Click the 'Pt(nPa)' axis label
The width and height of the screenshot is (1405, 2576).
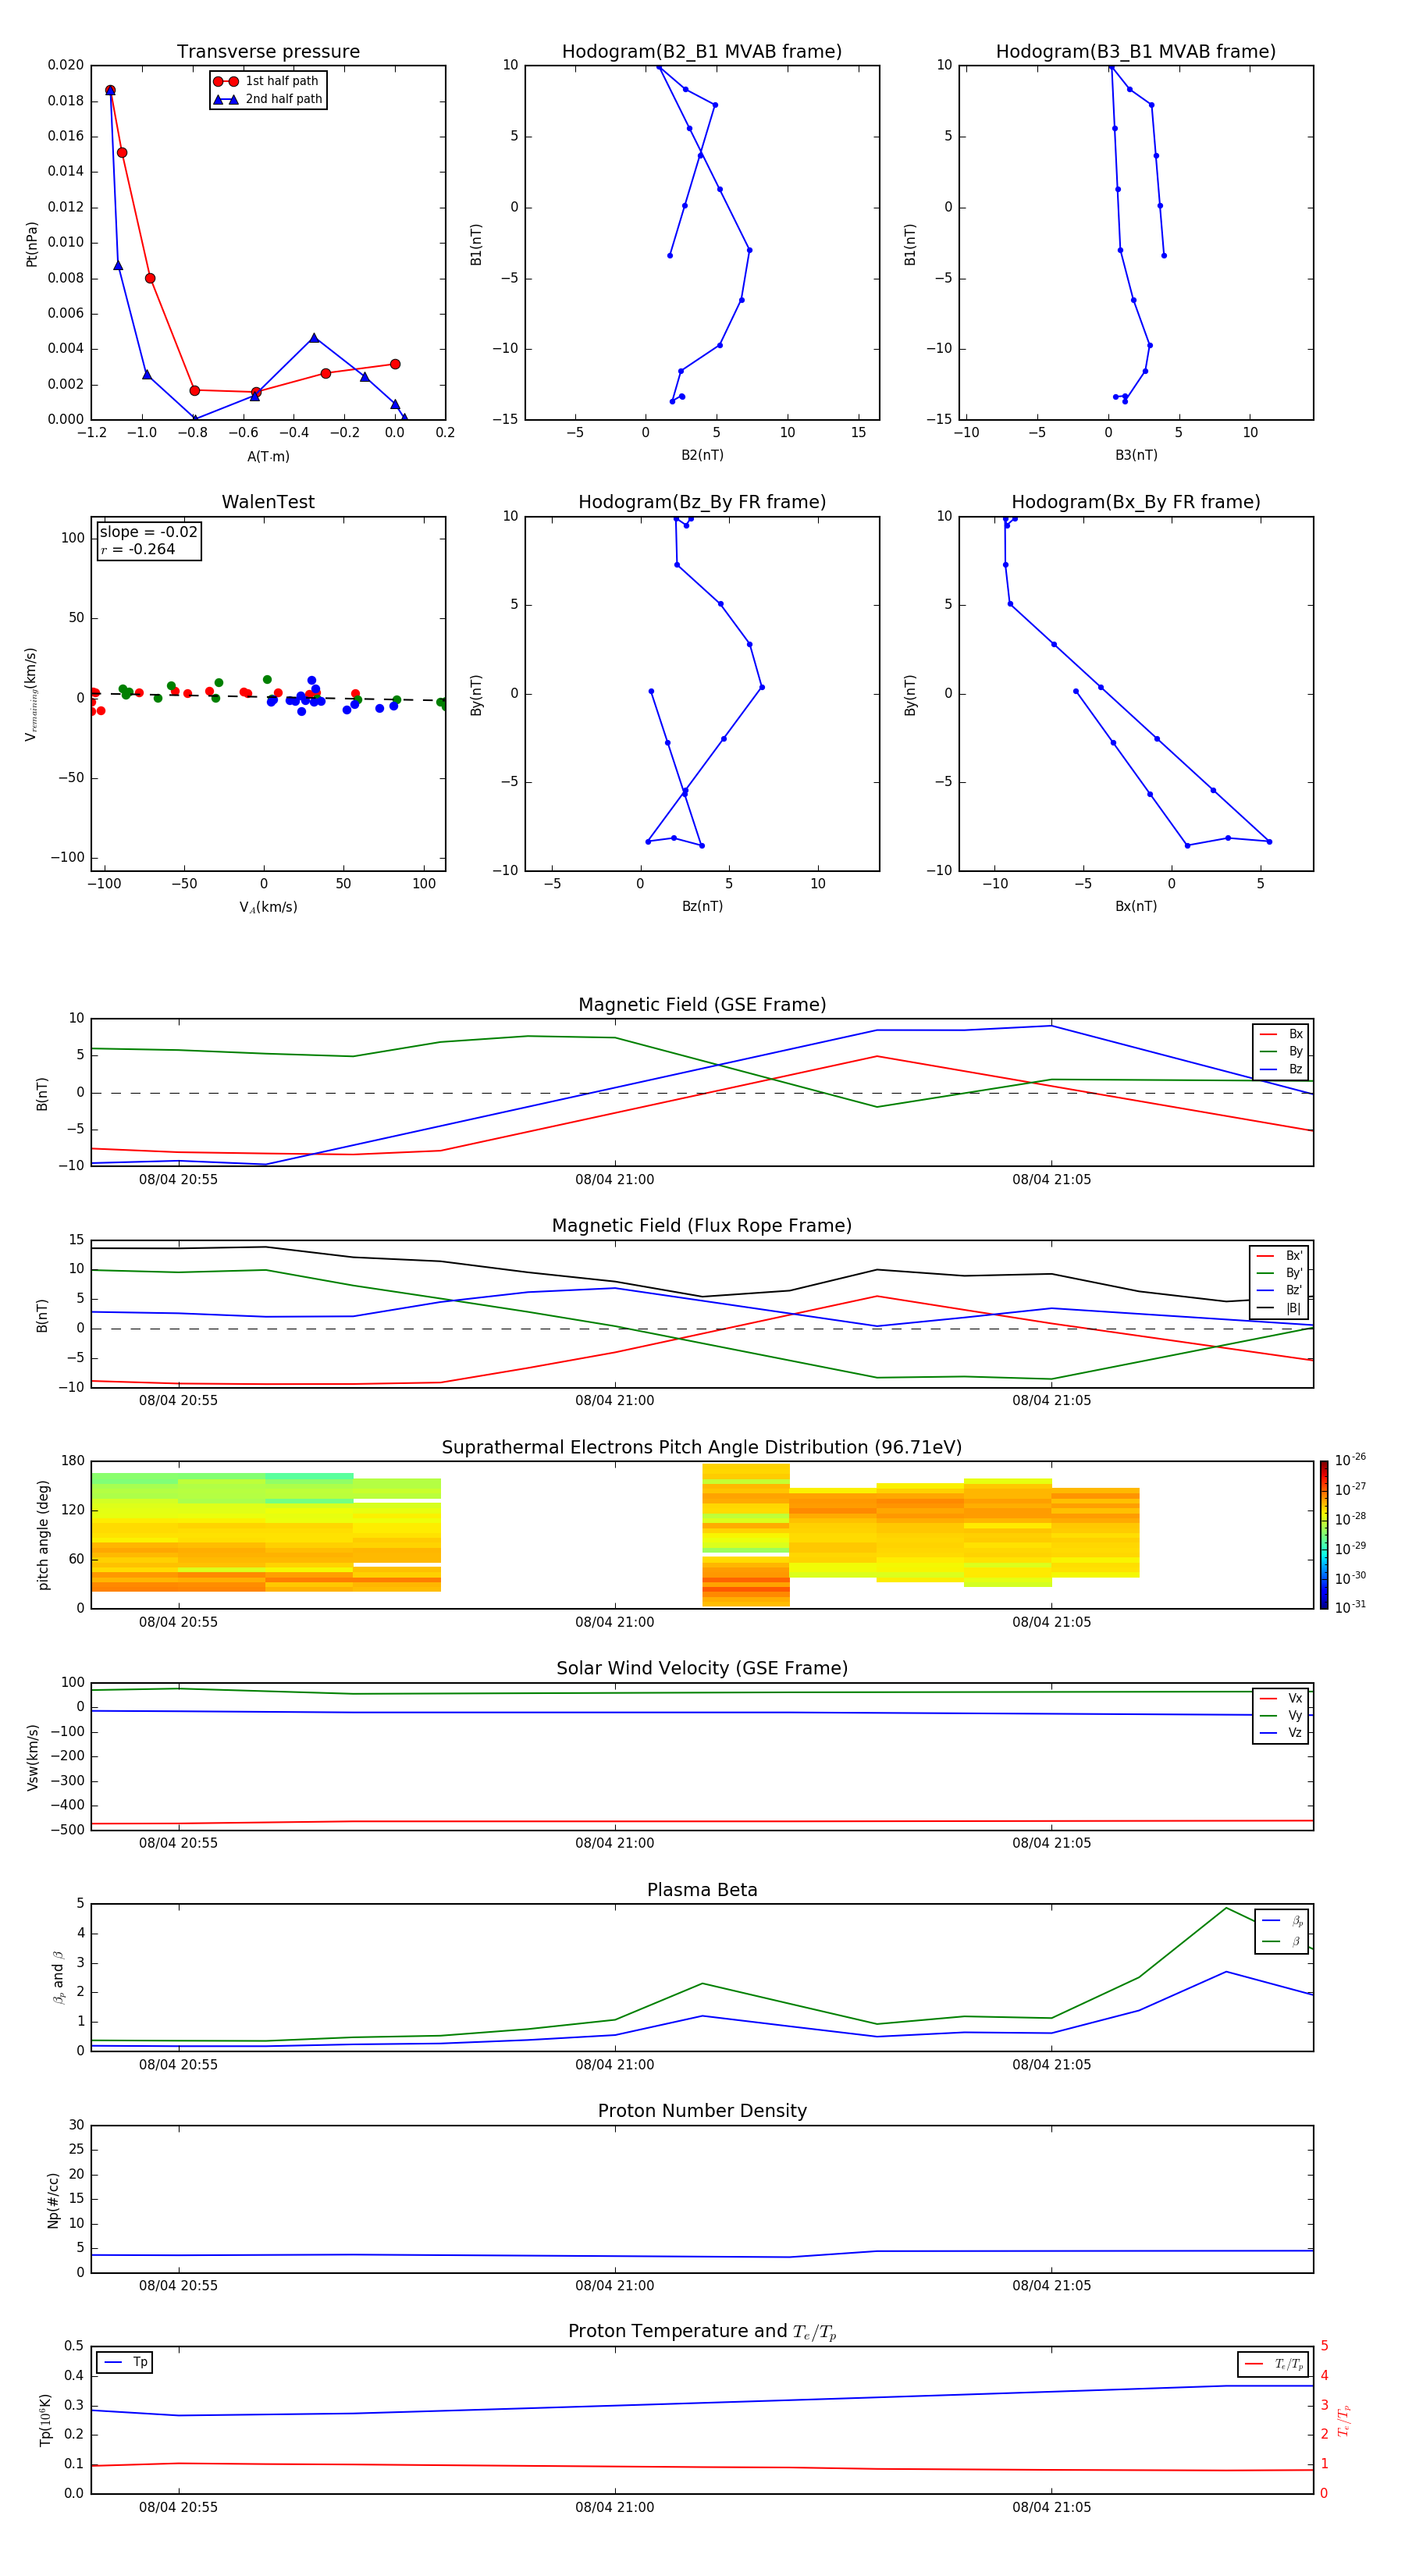click(31, 244)
